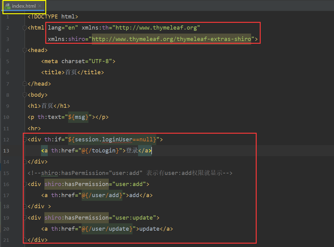Image resolution: width=334 pixels, height=247 pixels.
Task: Click the fold end marker on line 14
Action: [x=25, y=162]
